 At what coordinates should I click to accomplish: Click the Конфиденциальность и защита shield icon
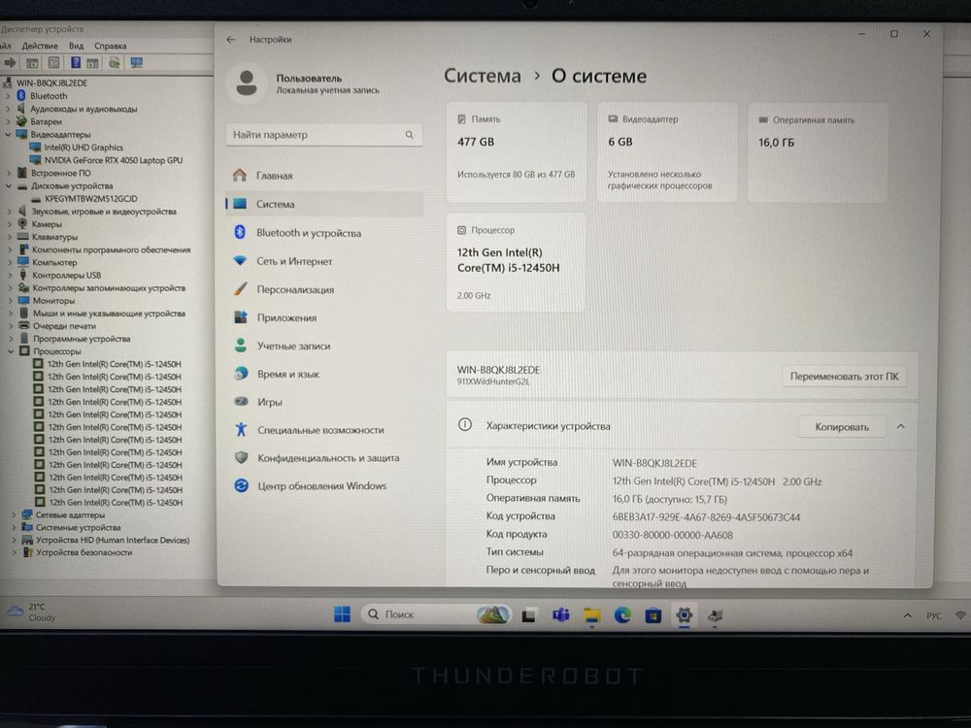click(x=241, y=457)
